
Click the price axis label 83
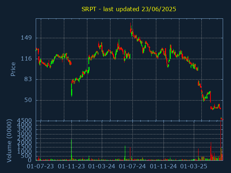pyautogui.click(x=28, y=79)
